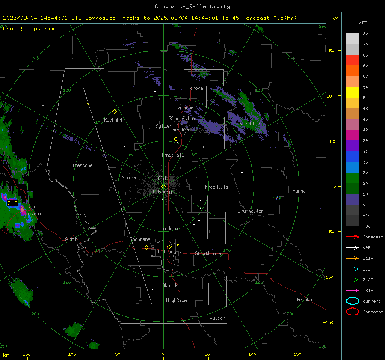The height and width of the screenshot is (360, 385).
Task: Click the Banff town label
Action: [x=71, y=238]
